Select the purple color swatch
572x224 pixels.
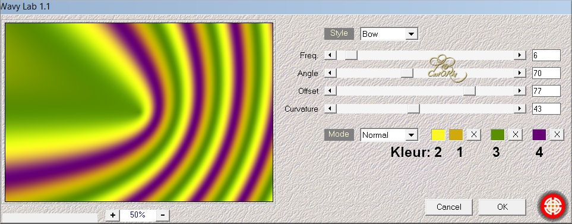coord(539,135)
